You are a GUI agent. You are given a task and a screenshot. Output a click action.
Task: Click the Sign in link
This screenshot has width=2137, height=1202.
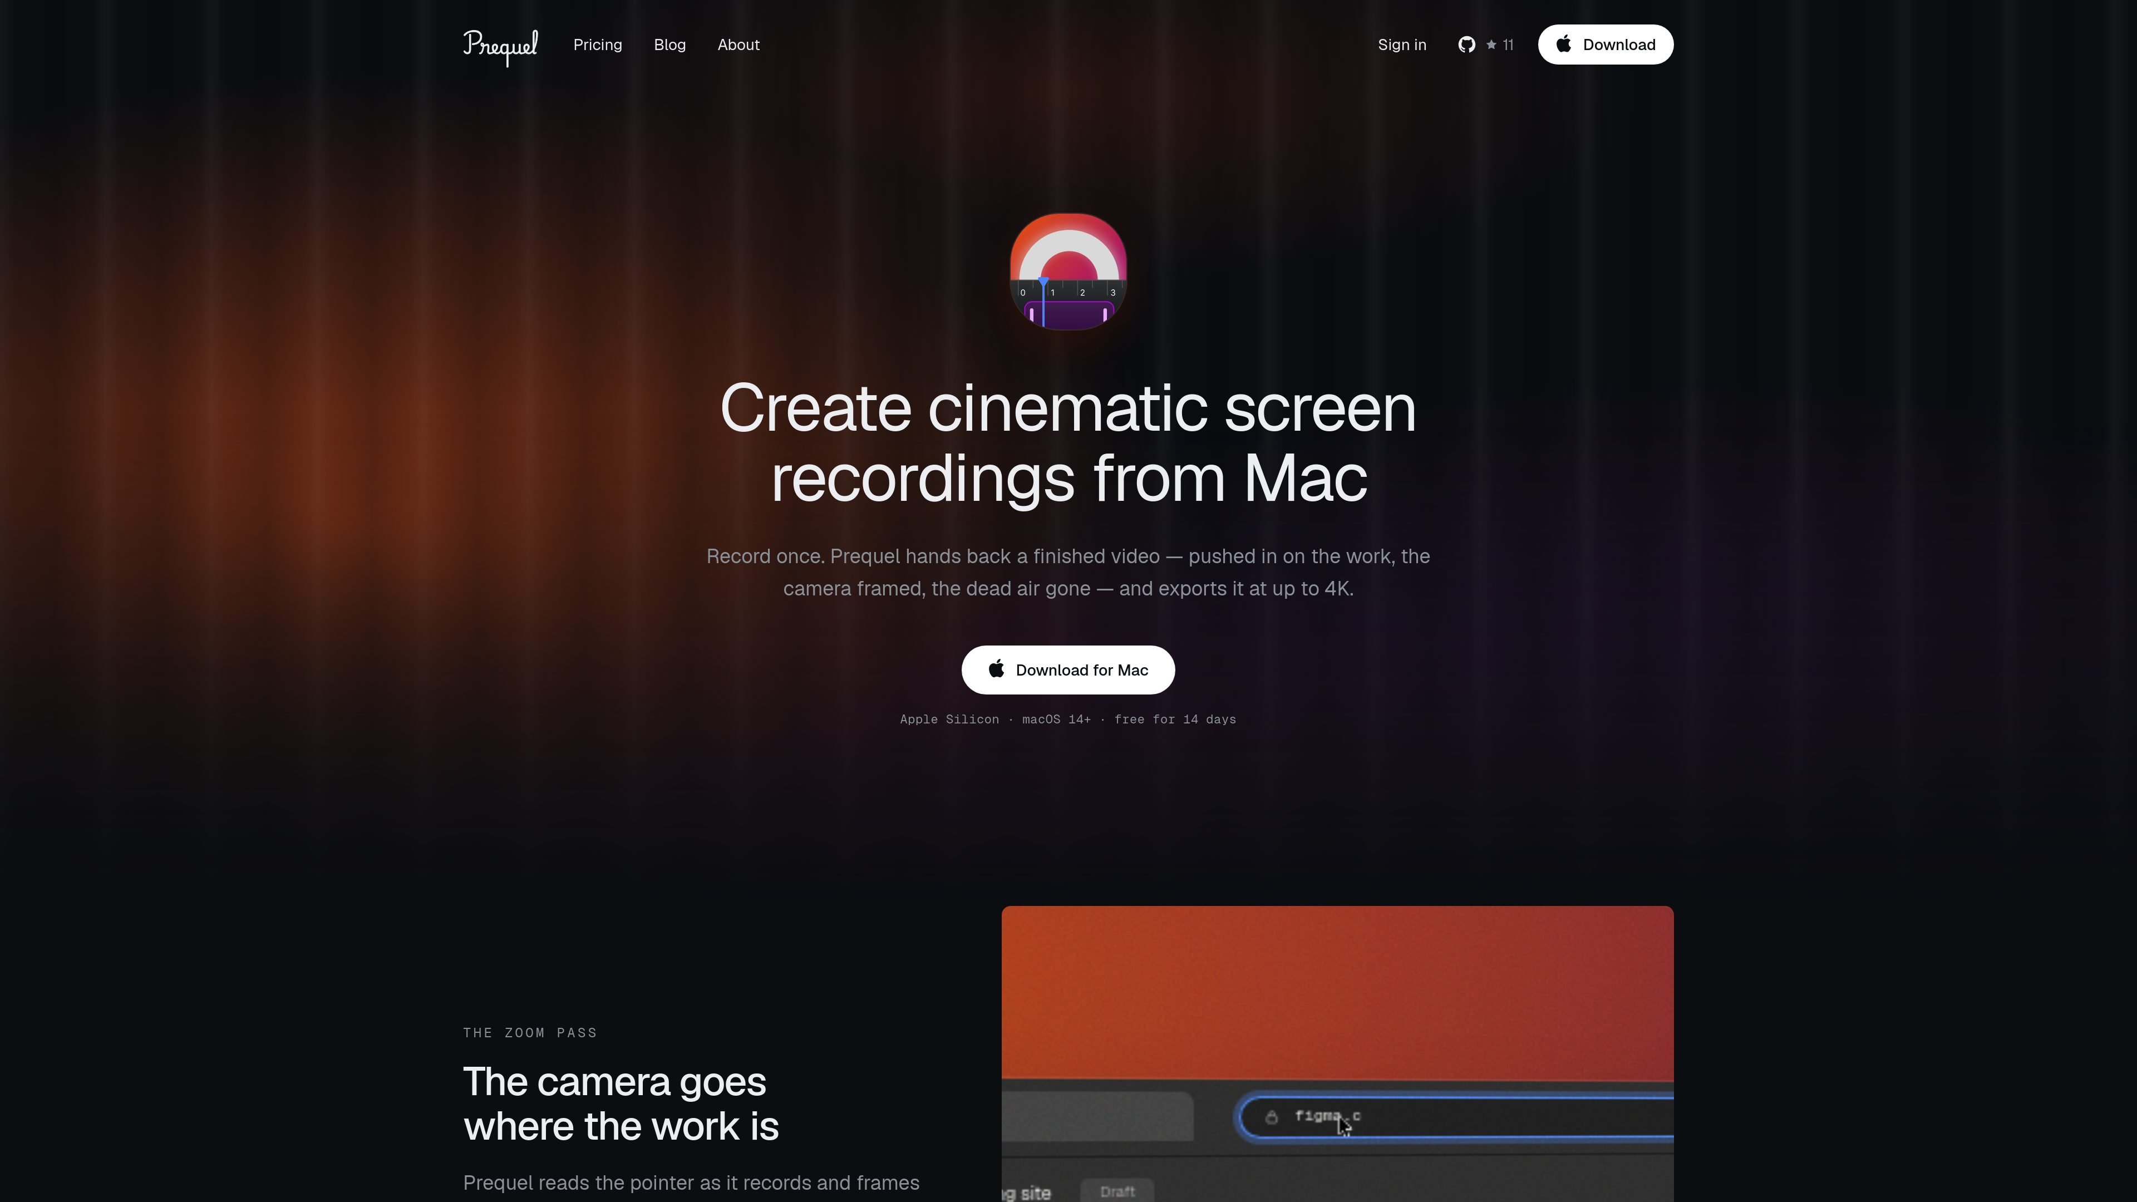1402,45
